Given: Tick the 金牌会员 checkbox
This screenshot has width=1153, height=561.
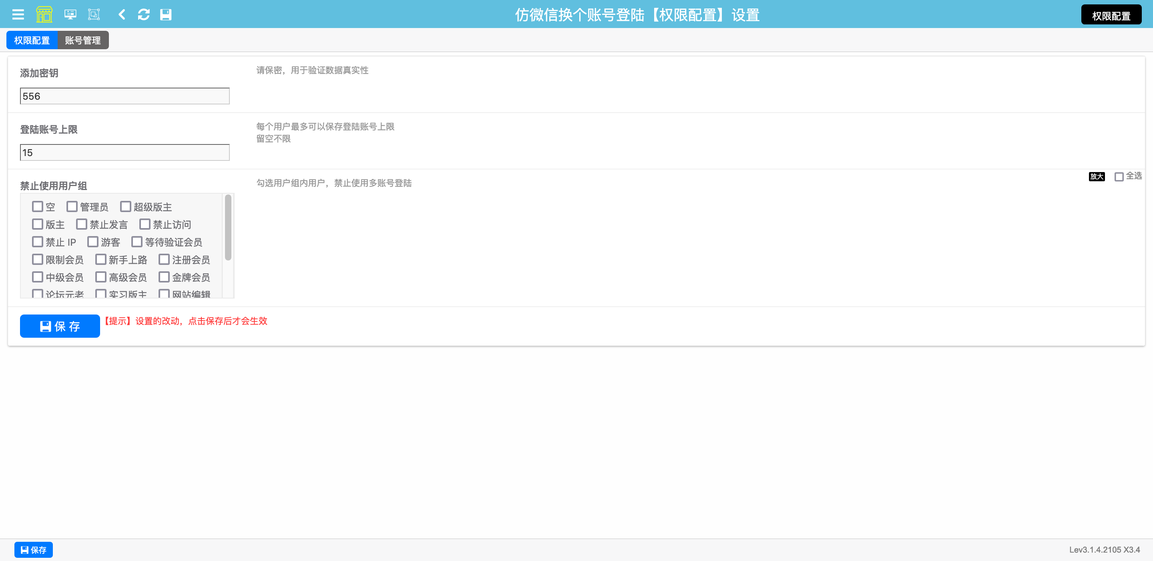Looking at the screenshot, I should pos(164,277).
